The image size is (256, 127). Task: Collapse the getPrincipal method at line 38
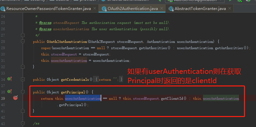[23, 92]
